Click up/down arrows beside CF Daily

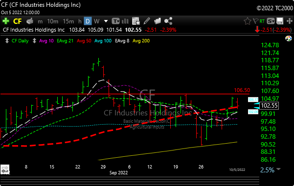(7, 41)
